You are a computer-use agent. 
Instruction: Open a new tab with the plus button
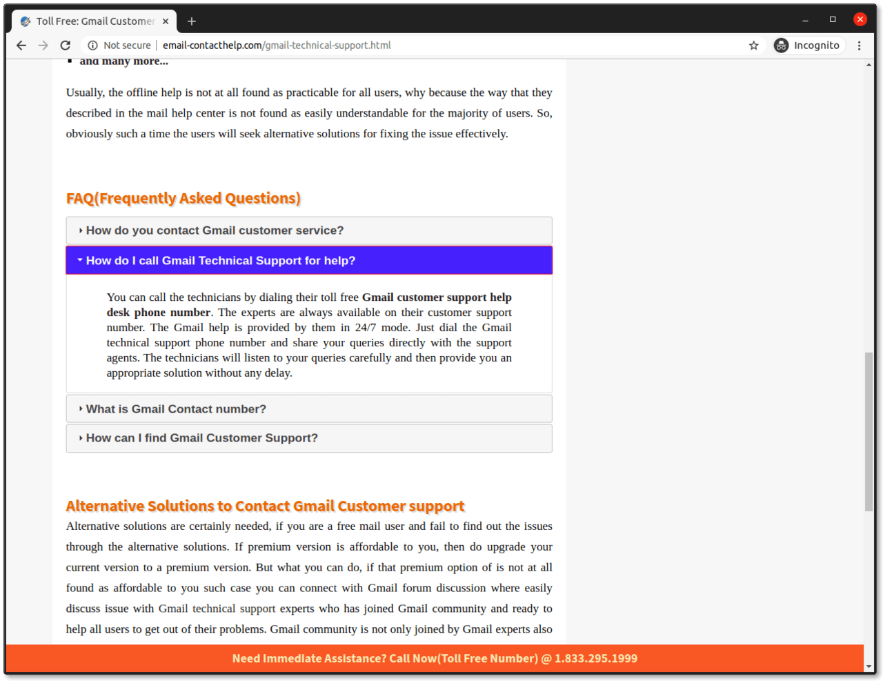192,21
